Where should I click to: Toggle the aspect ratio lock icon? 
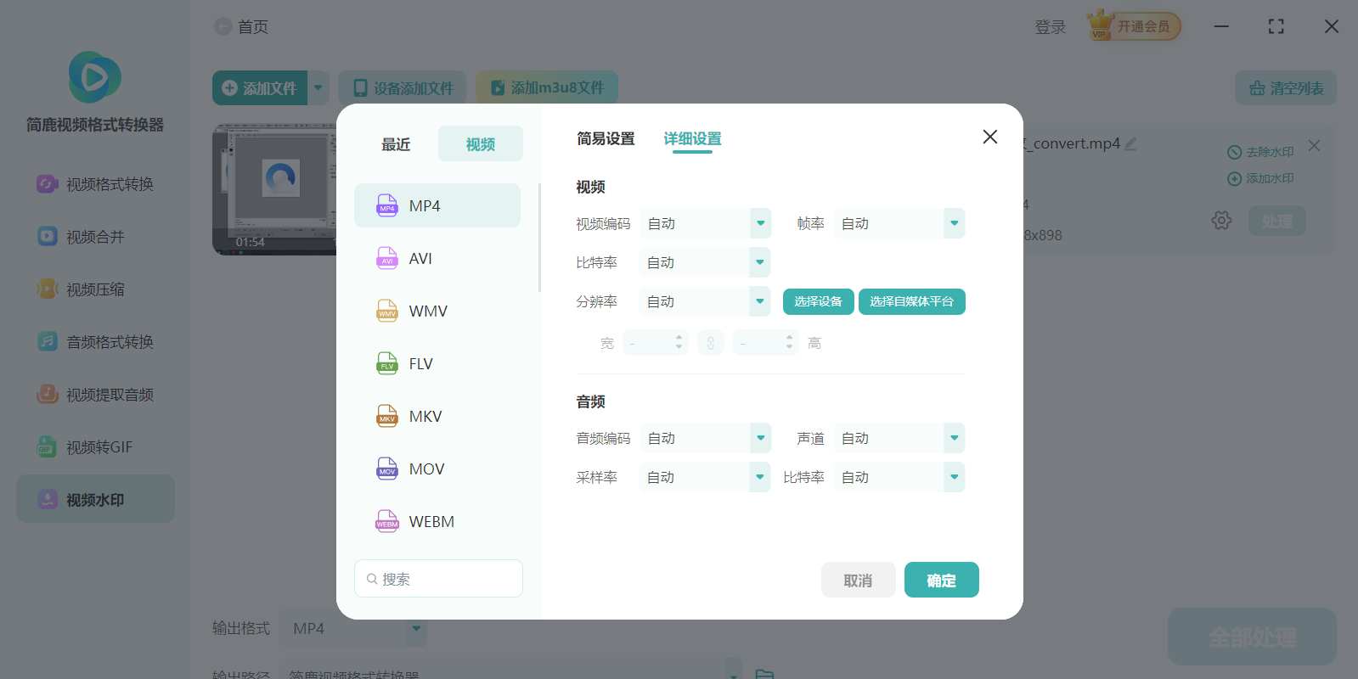pyautogui.click(x=711, y=343)
